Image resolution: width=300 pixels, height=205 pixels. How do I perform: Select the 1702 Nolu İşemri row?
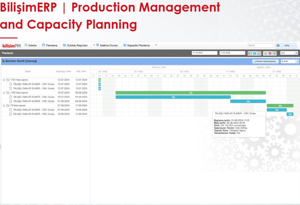(x=46, y=93)
